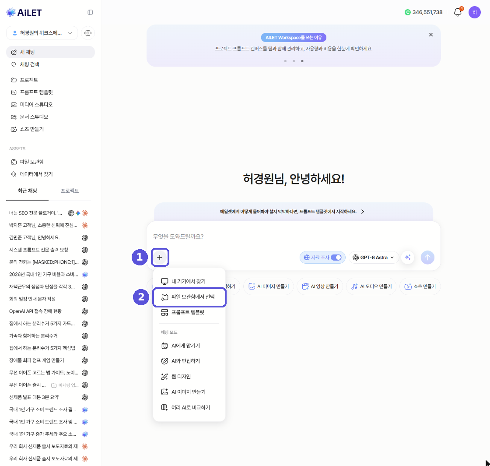This screenshot has width=490, height=466.
Task: Open chat 재택근무의 장점과 단점을 각각
Action: tap(49, 287)
